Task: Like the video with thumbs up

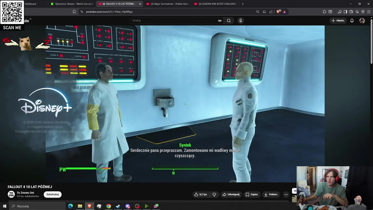Action: click(201, 194)
